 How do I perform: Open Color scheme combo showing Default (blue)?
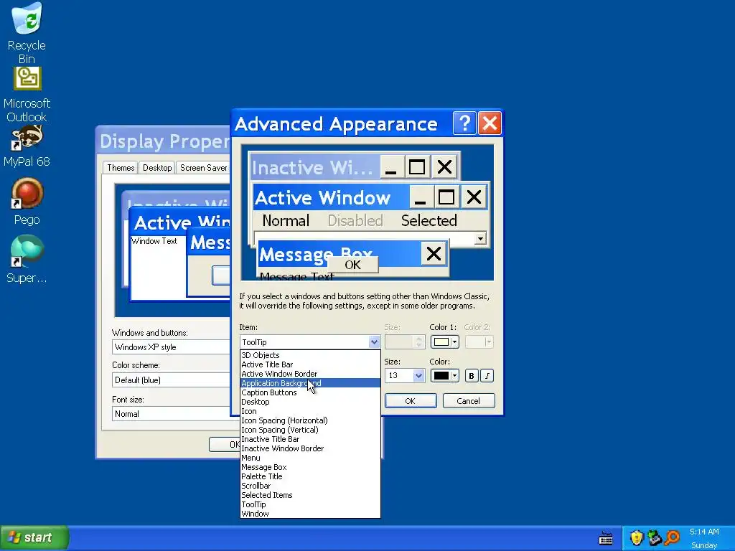171,380
